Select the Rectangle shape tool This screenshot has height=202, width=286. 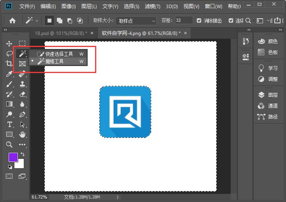pyautogui.click(x=9, y=134)
